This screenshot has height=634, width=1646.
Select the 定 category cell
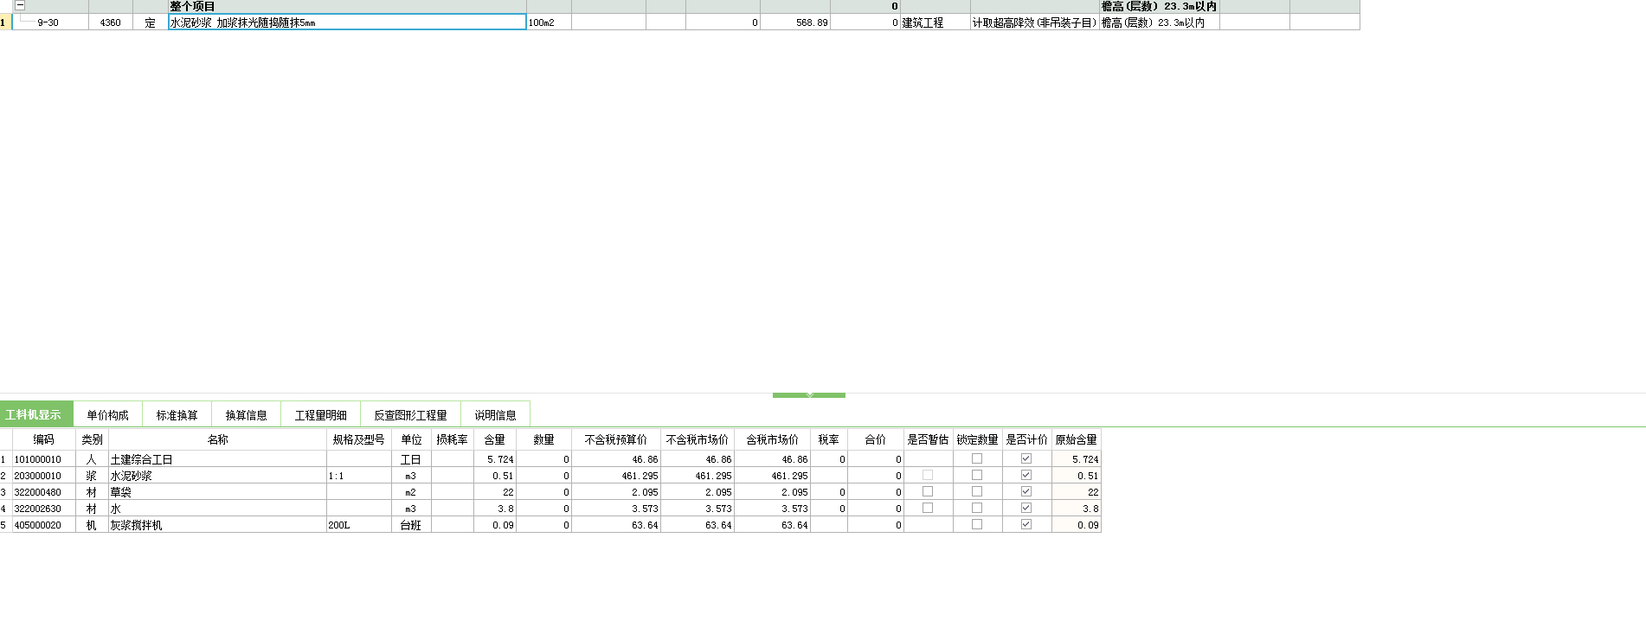coord(151,22)
